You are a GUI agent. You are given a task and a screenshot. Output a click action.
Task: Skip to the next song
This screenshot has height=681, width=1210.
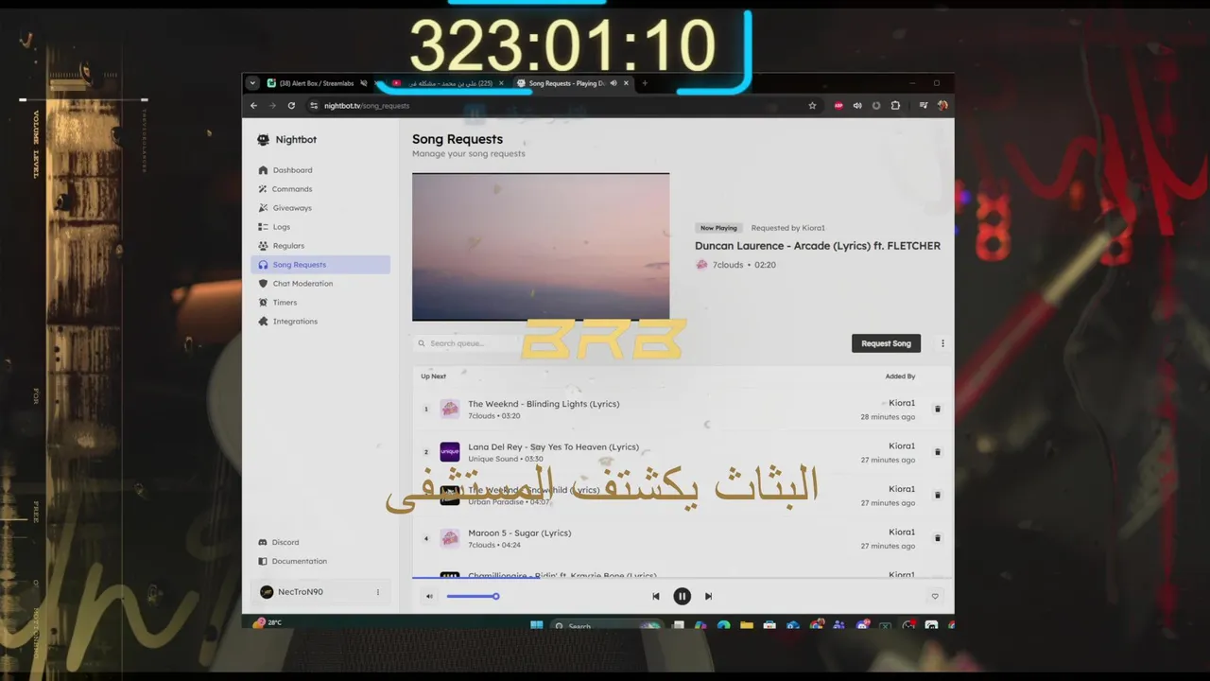tap(708, 596)
